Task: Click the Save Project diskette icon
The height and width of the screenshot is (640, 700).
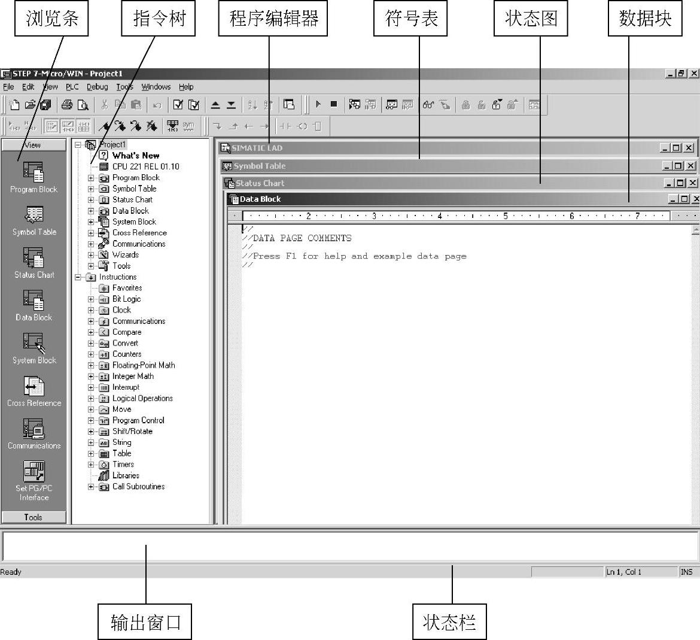Action: pos(45,105)
